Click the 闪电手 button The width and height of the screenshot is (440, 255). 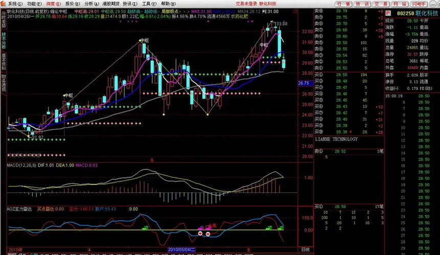pos(419,4)
